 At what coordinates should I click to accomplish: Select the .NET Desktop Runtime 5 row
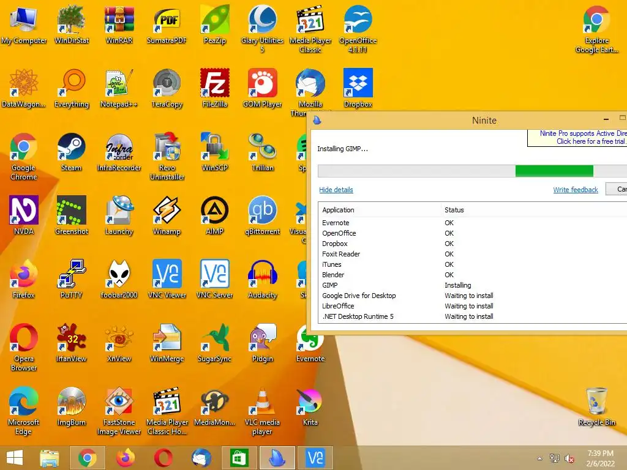[x=473, y=316]
